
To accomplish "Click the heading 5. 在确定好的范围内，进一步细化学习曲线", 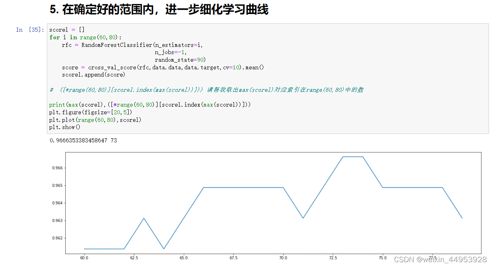I will tap(159, 10).
